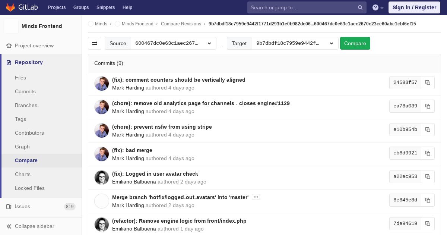Go to Tags in sidebar

point(20,119)
